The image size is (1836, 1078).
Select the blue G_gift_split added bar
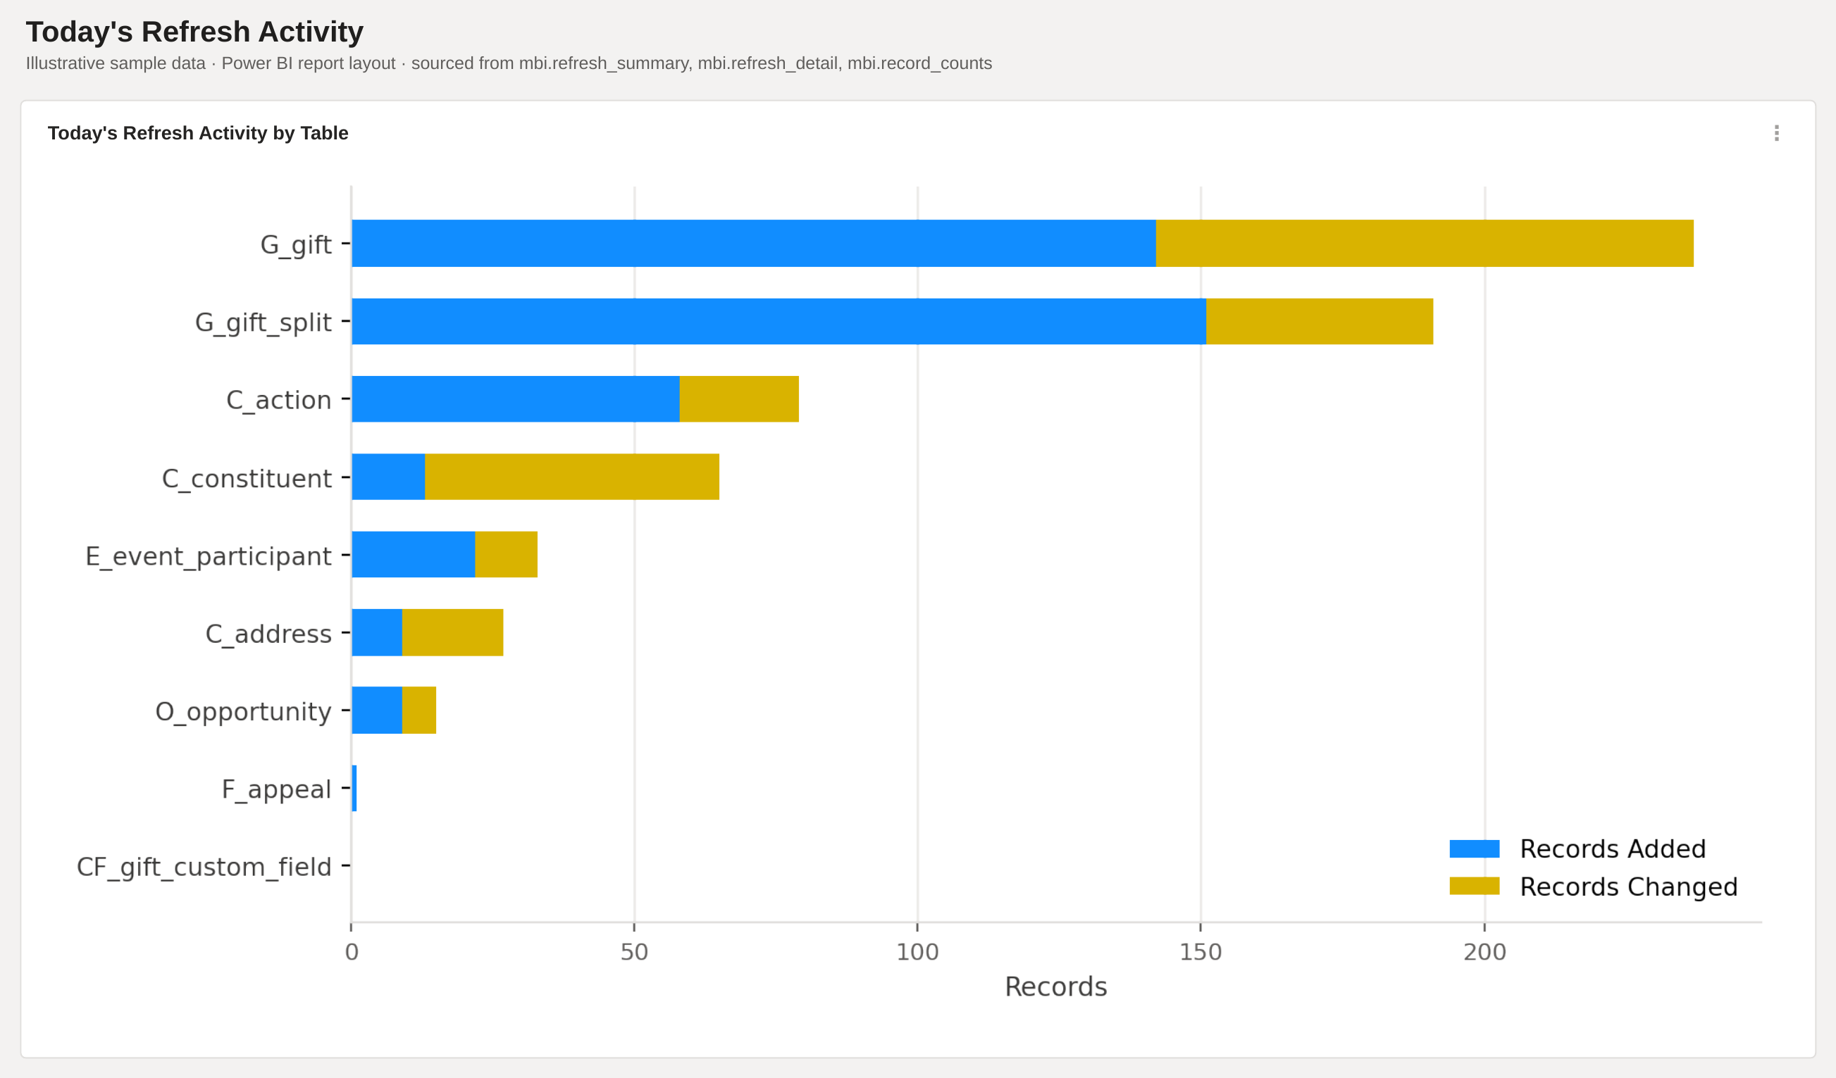tap(779, 321)
